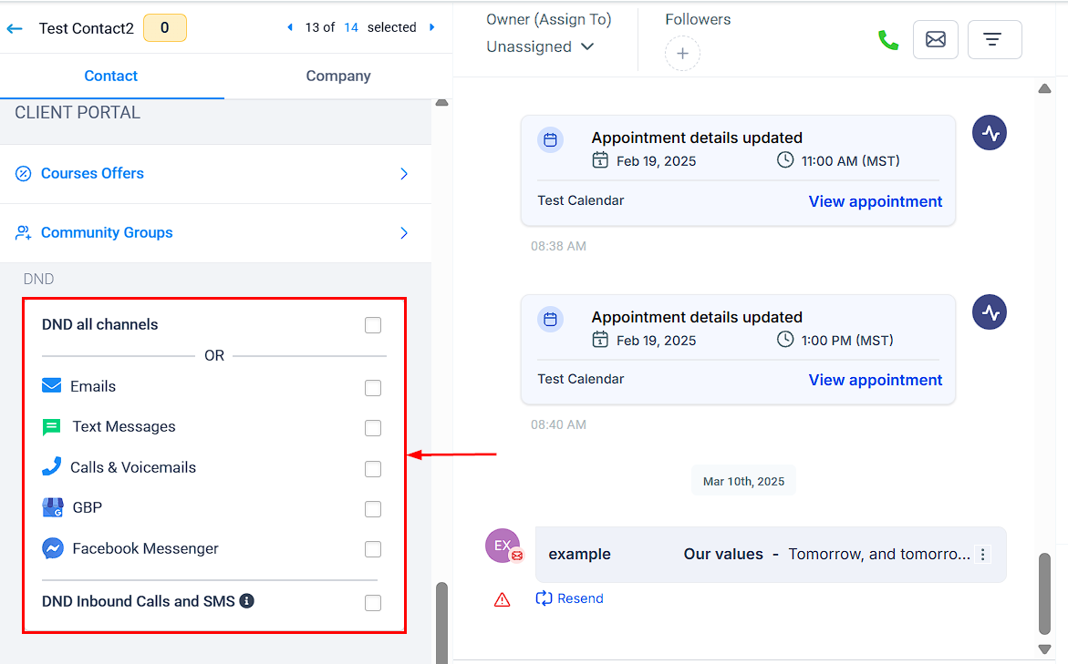Image resolution: width=1068 pixels, height=664 pixels.
Task: Open the conversation filter icon button
Action: click(994, 39)
